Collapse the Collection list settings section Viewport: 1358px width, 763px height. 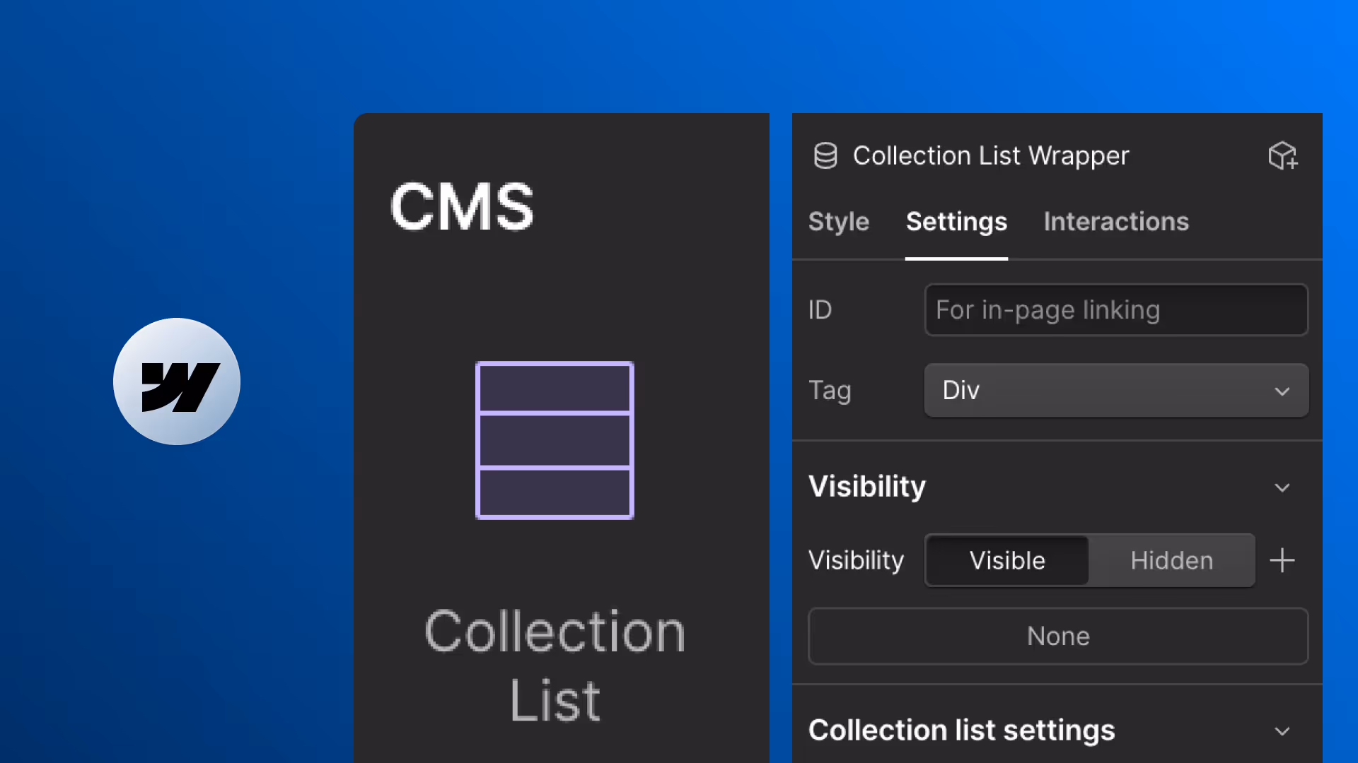click(x=1282, y=731)
